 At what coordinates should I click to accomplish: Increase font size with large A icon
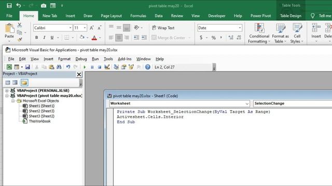[91, 28]
